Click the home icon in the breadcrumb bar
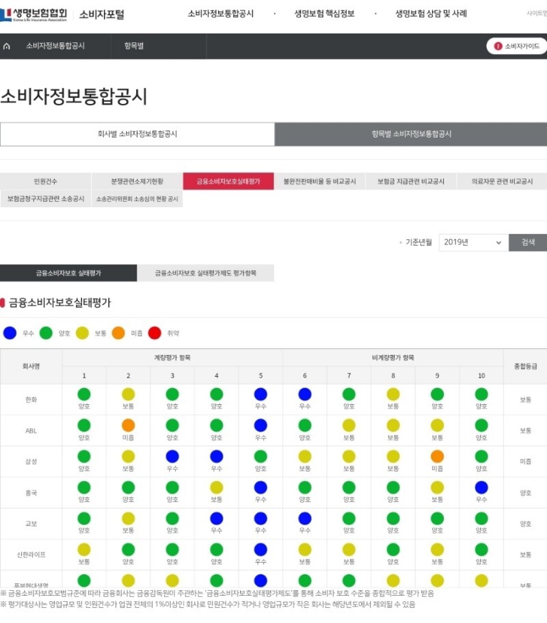The image size is (547, 623). (x=6, y=46)
